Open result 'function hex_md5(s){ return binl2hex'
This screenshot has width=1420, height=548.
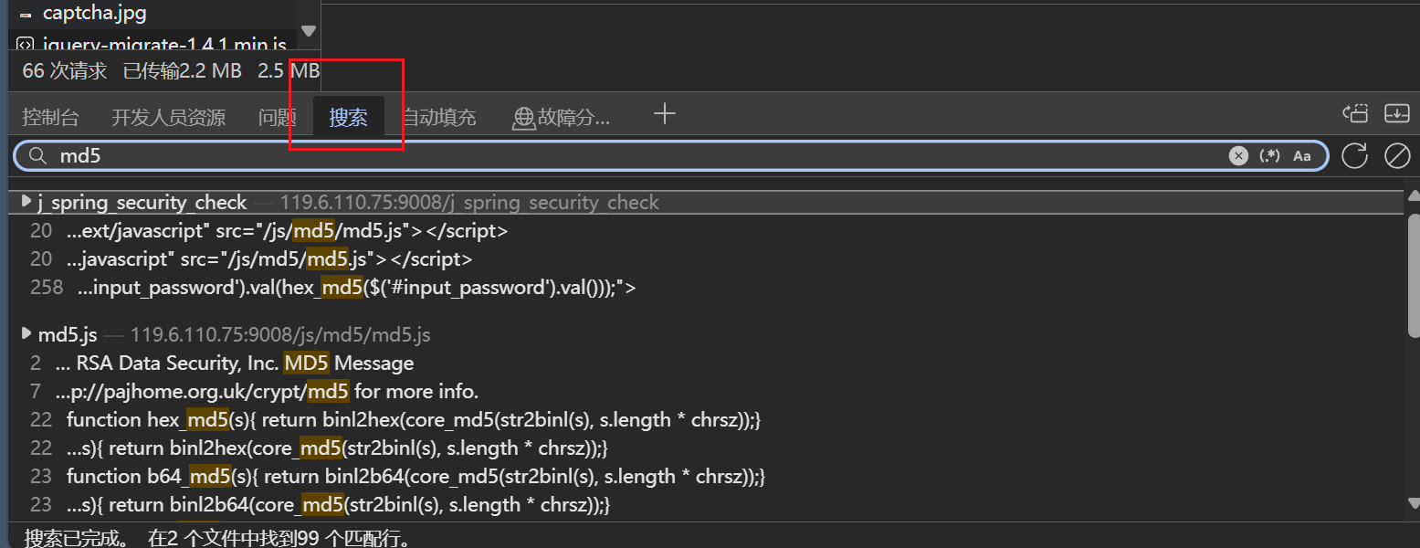click(414, 420)
